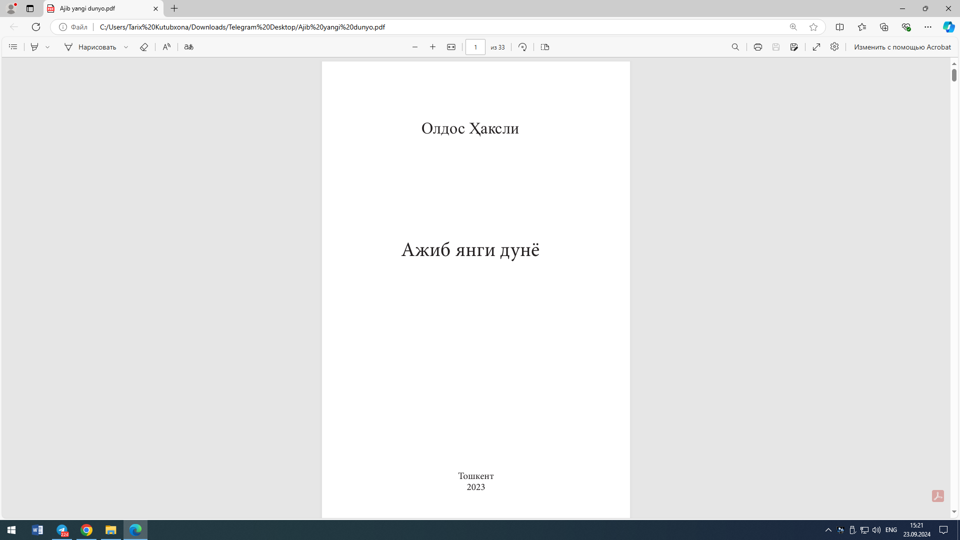960x540 pixels.
Task: Rotate the PDF page
Action: coord(522,47)
